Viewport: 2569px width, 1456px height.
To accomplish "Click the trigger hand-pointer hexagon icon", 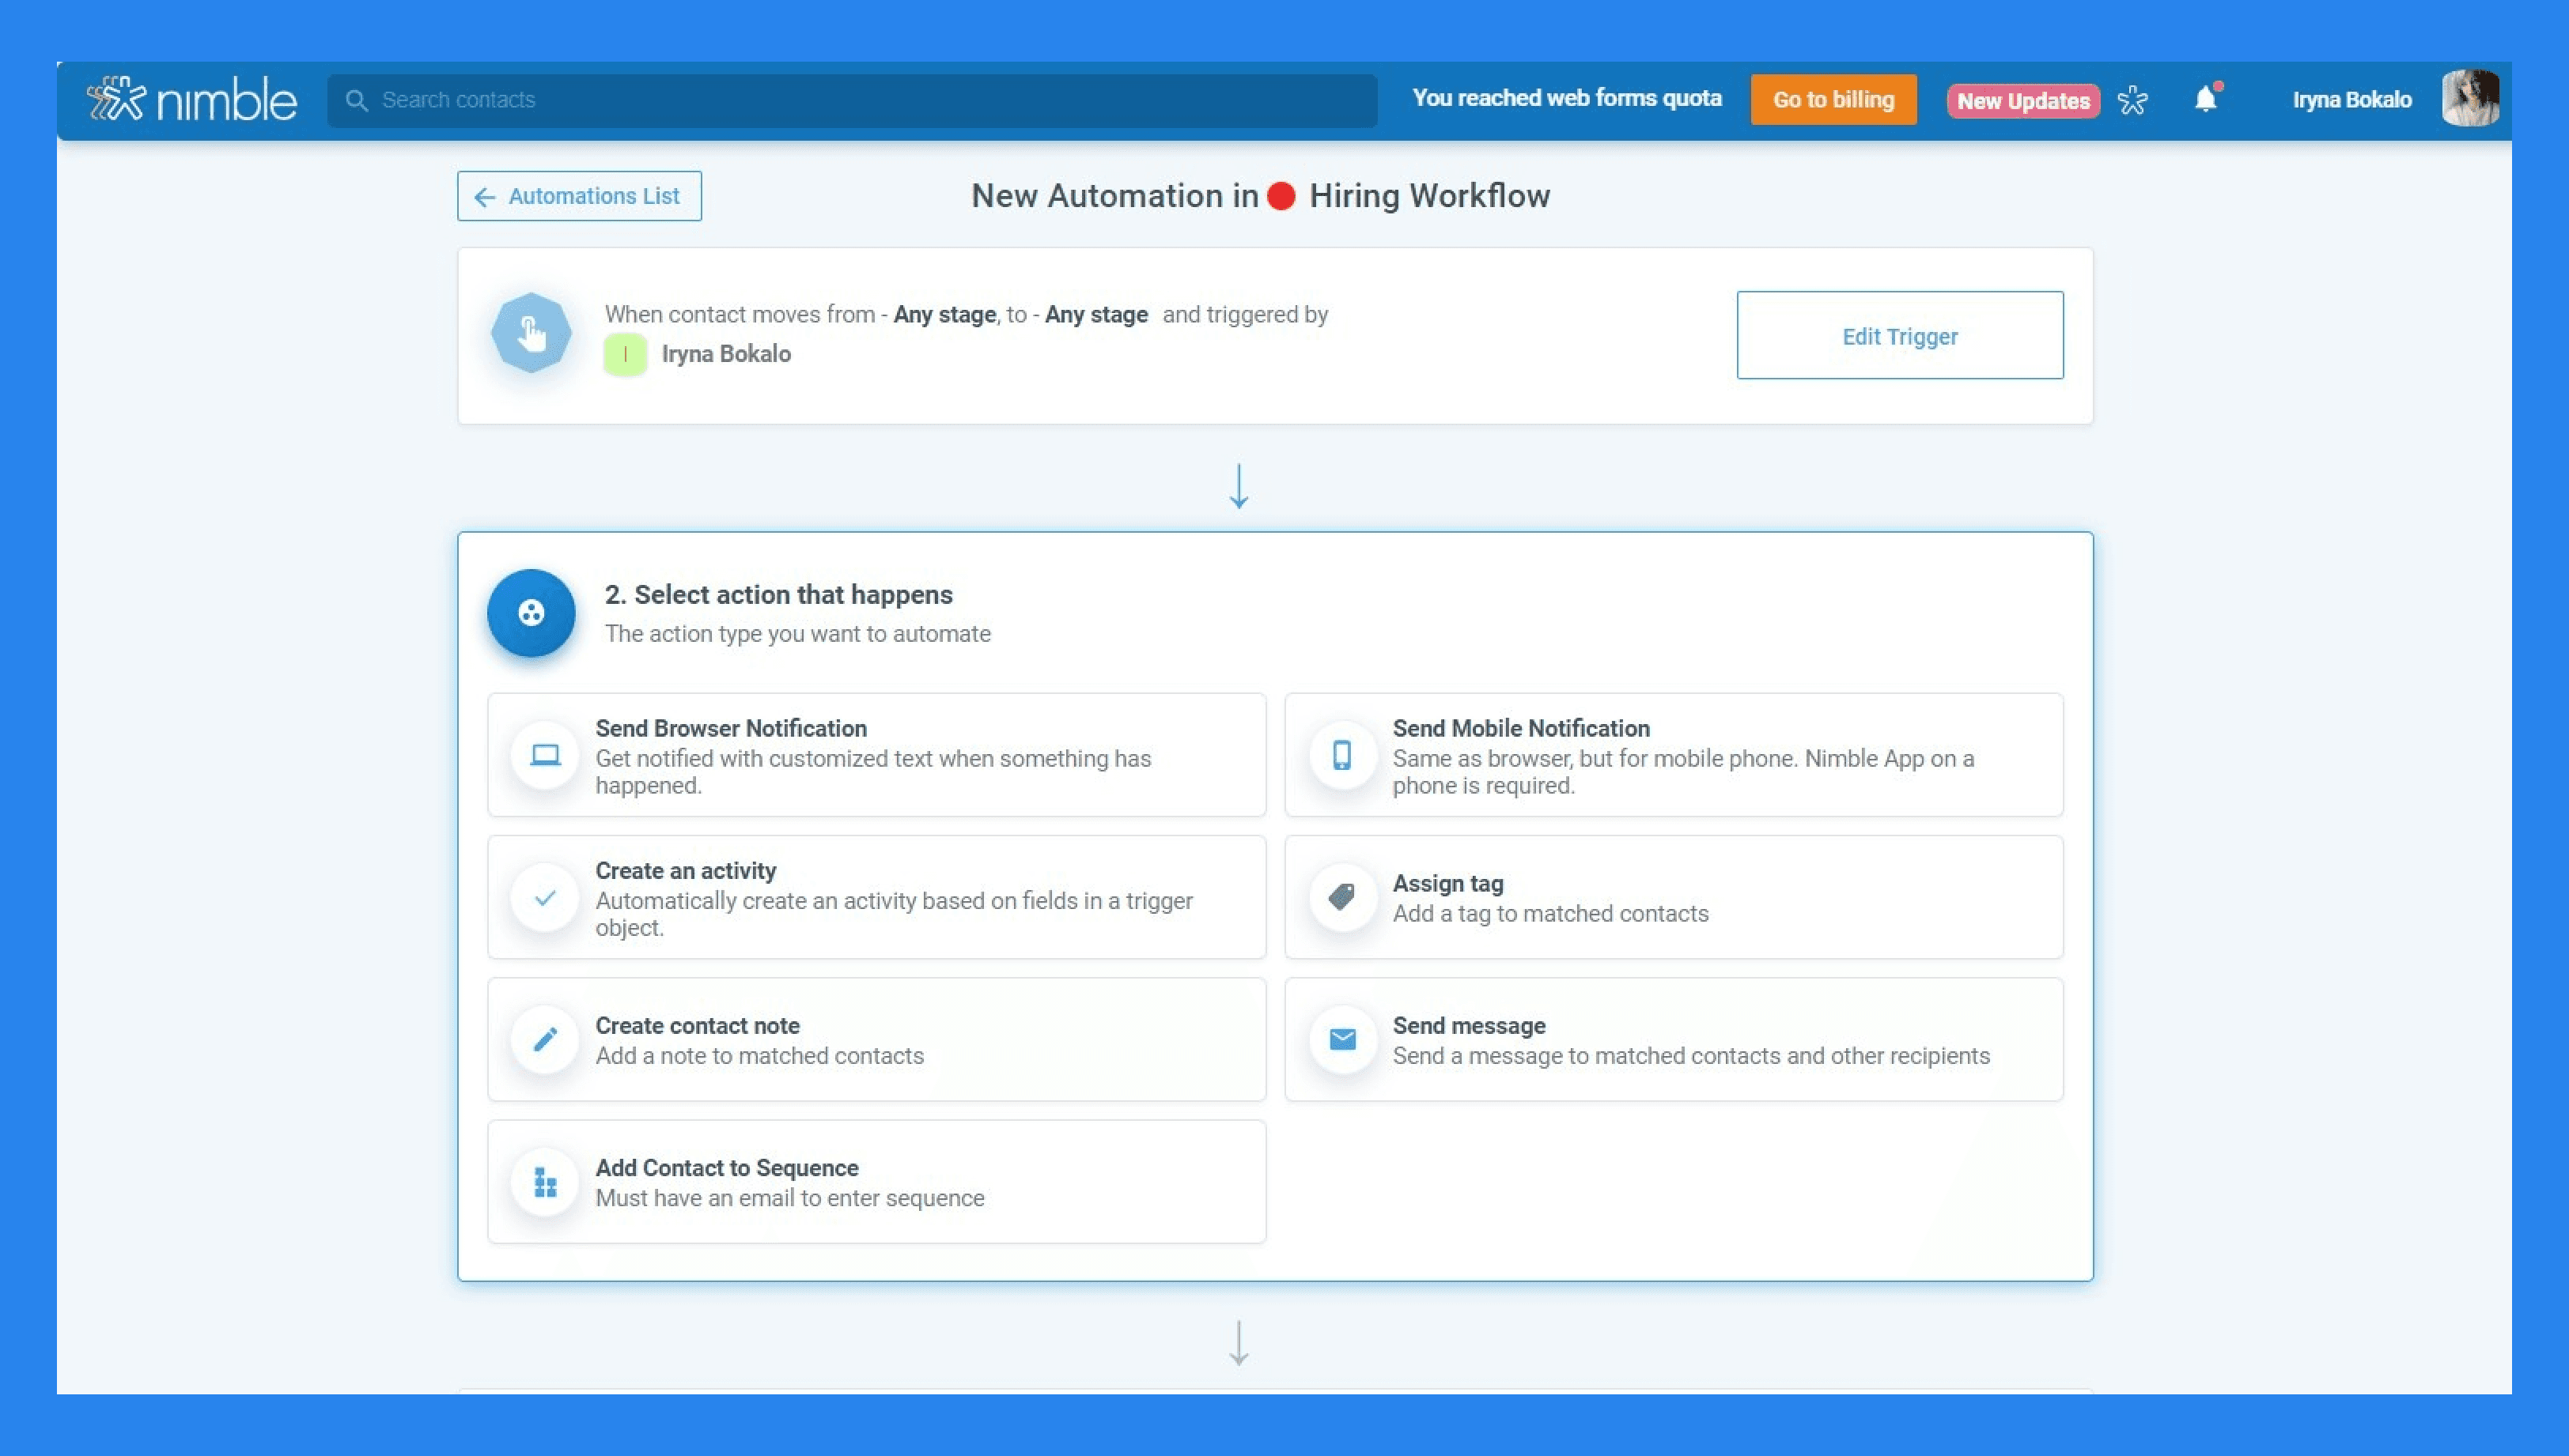I will 532,333.
